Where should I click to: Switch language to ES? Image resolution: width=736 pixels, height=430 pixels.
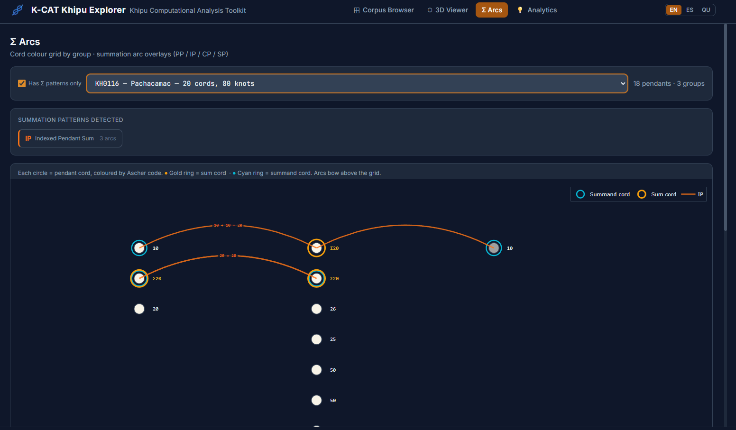[x=690, y=10]
